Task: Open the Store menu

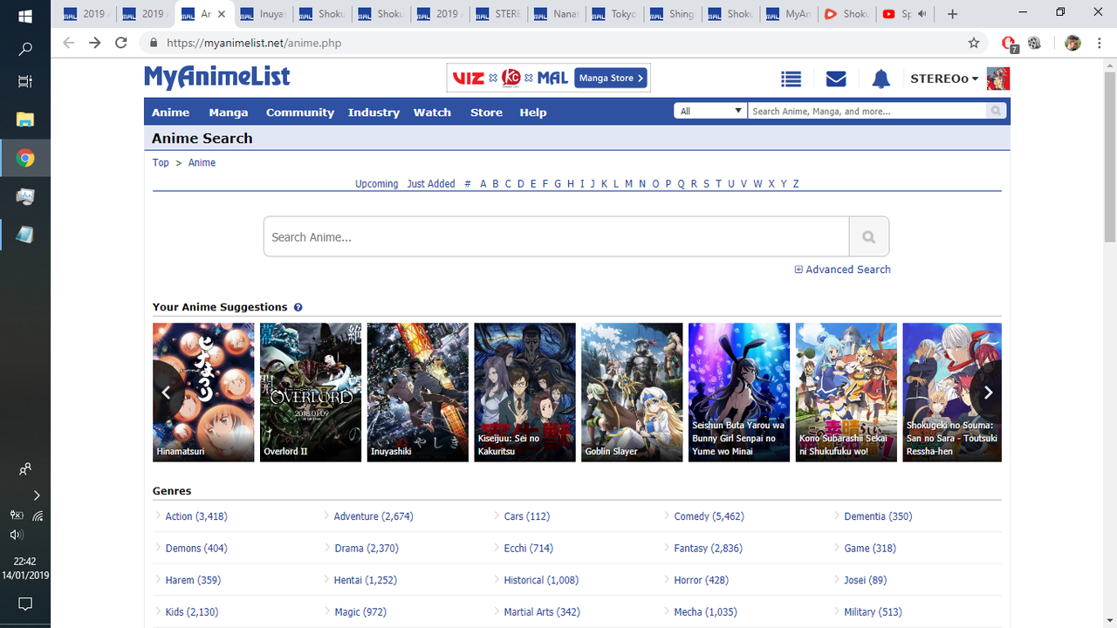Action: pos(486,112)
